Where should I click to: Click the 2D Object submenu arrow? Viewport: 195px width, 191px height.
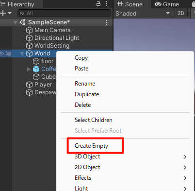[185, 167]
